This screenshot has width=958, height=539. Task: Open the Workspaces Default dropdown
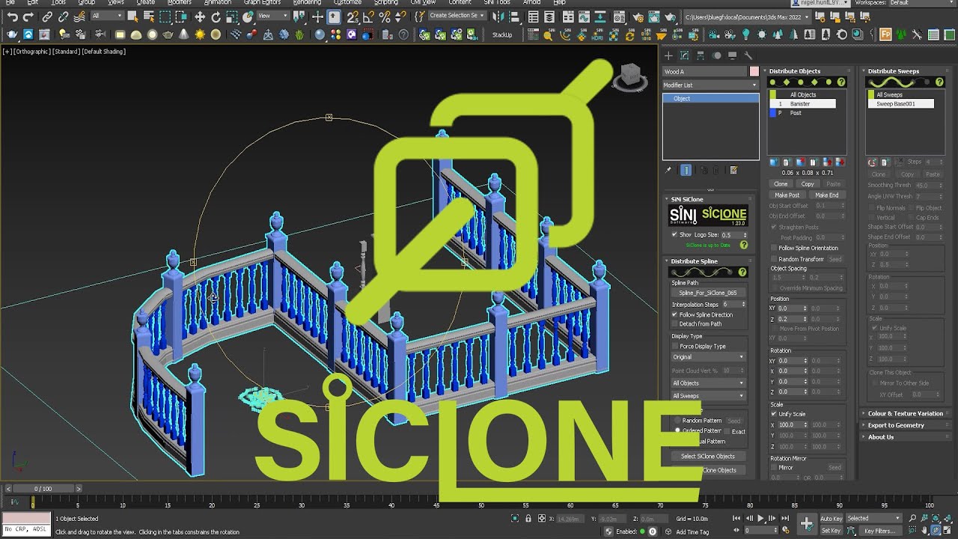coord(920,3)
